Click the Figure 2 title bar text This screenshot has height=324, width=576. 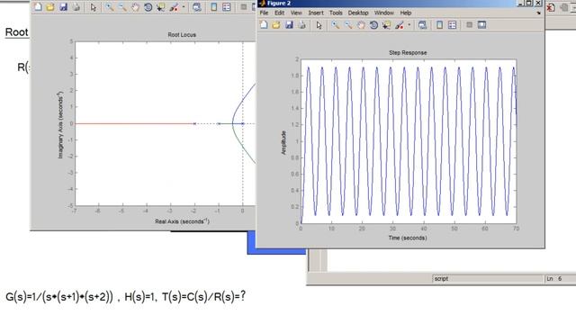click(x=279, y=4)
